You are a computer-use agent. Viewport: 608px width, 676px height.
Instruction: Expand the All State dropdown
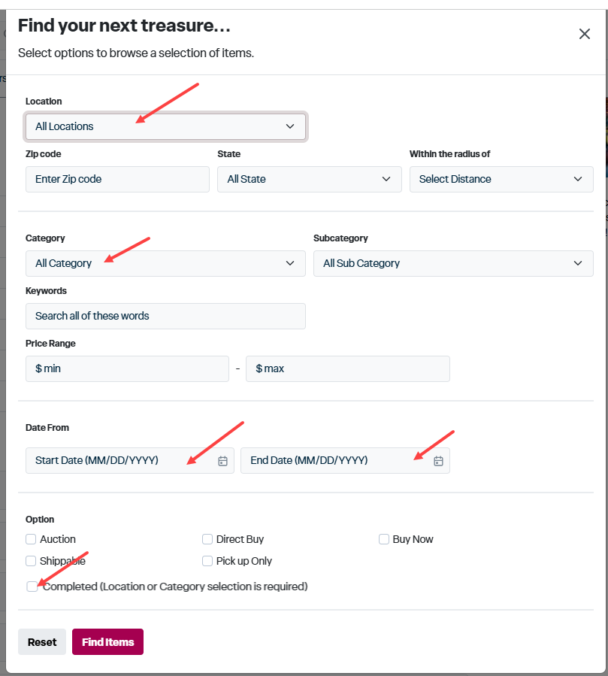[310, 179]
